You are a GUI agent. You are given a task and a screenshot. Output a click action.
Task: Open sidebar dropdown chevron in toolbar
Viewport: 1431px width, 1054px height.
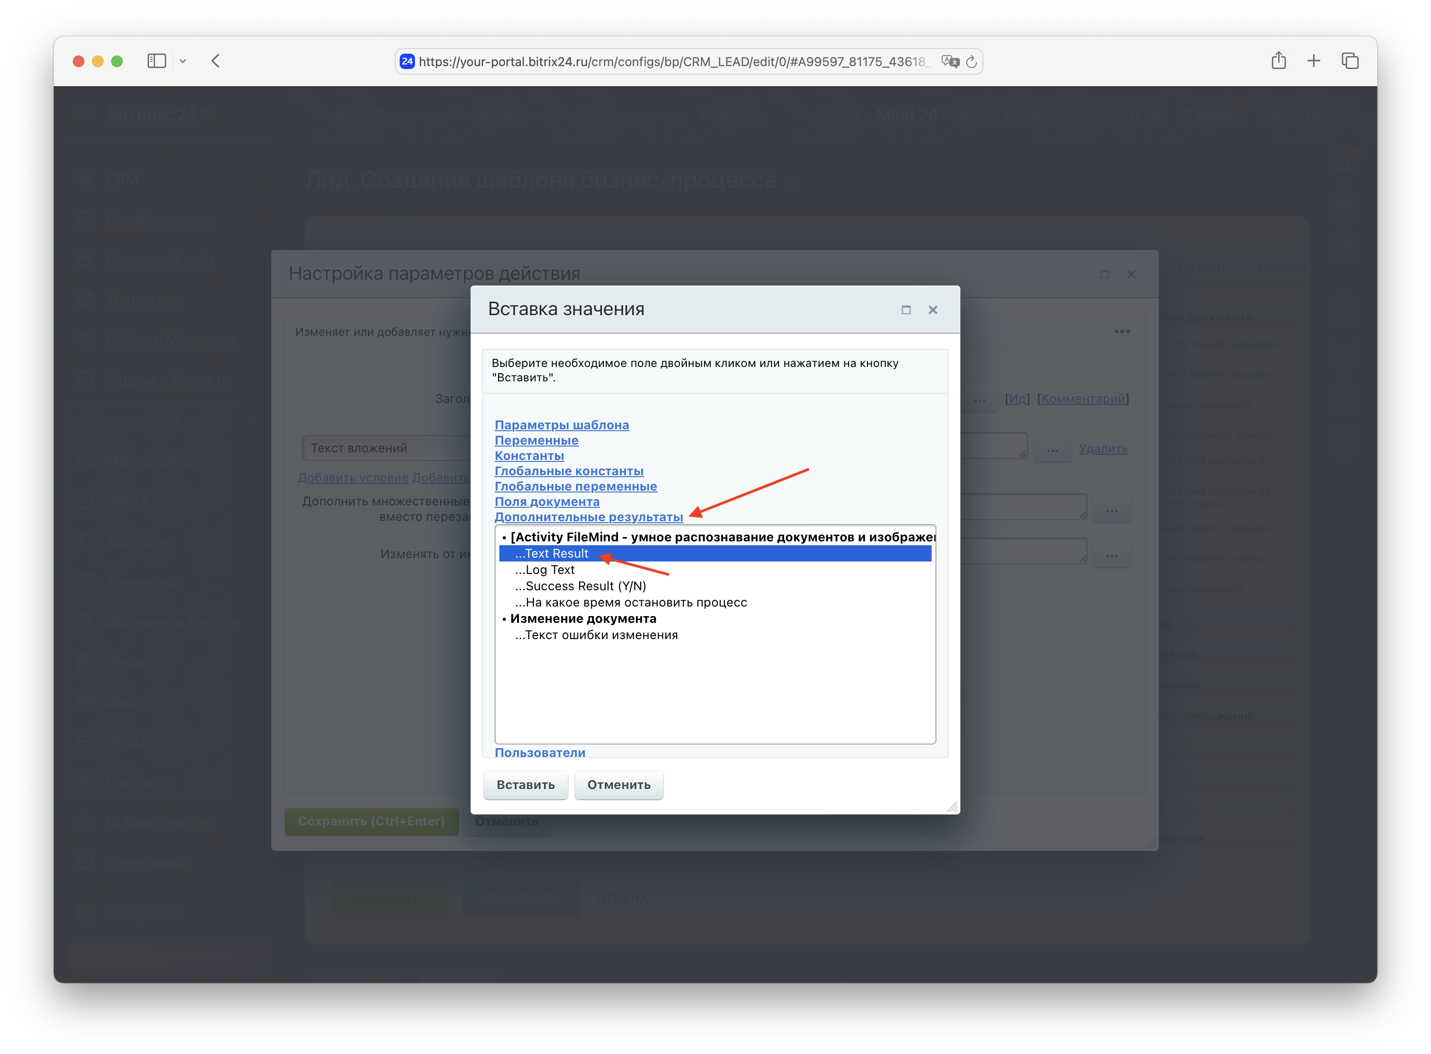tap(183, 61)
